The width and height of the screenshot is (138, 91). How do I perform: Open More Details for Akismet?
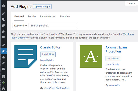(112, 64)
